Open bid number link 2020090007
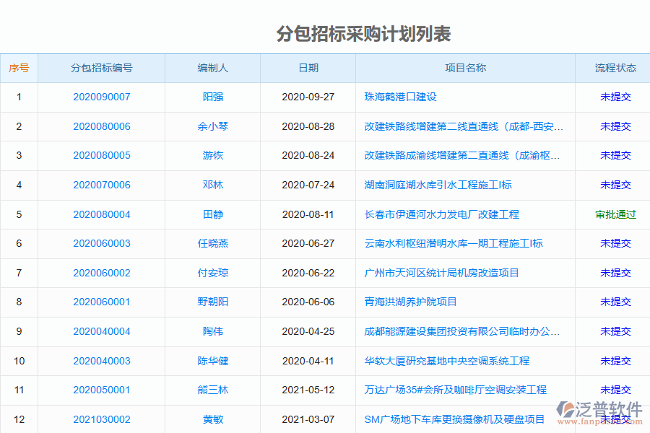 [x=100, y=97]
